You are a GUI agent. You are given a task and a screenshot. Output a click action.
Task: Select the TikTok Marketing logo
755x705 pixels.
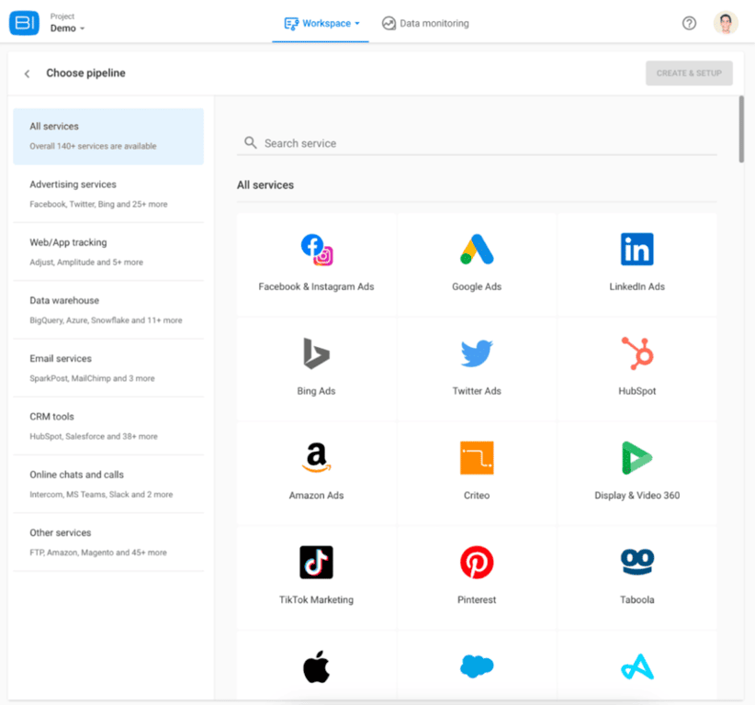pyautogui.click(x=316, y=562)
